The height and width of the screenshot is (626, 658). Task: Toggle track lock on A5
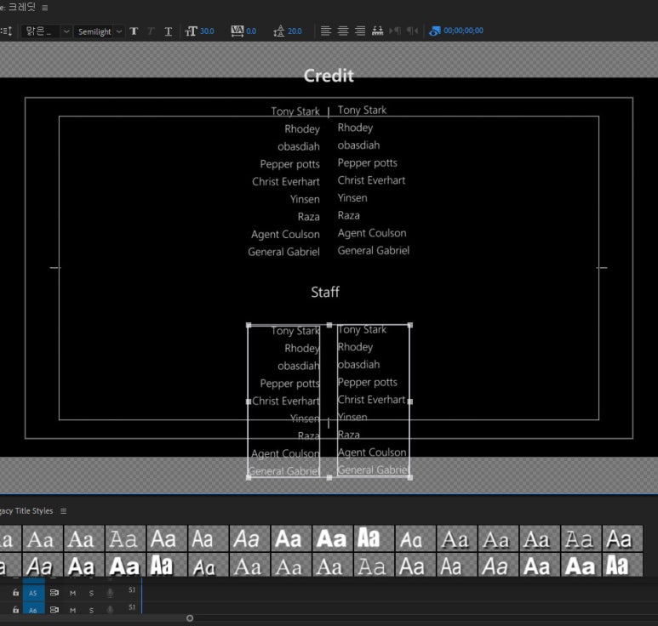[15, 593]
